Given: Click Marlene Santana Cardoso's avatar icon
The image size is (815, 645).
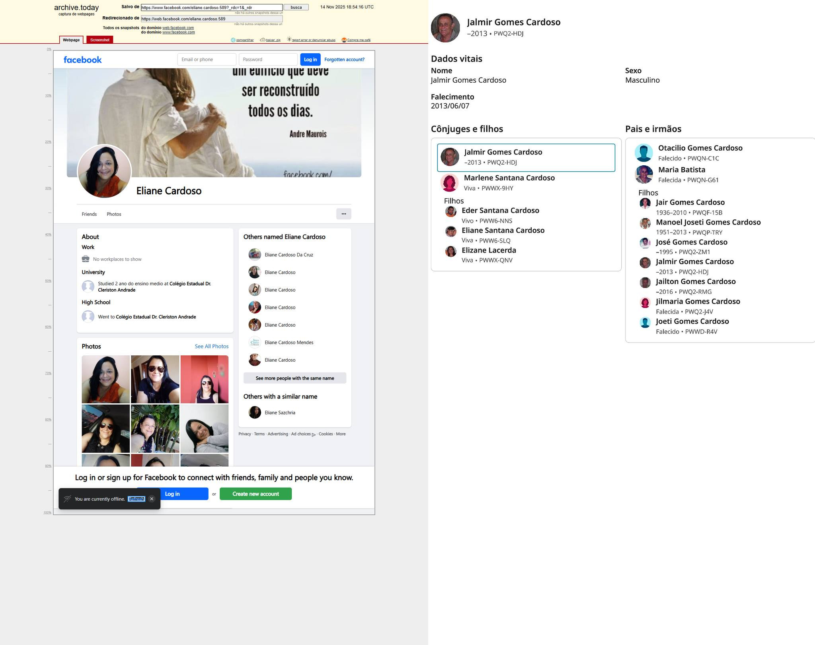Looking at the screenshot, I should pyautogui.click(x=449, y=183).
